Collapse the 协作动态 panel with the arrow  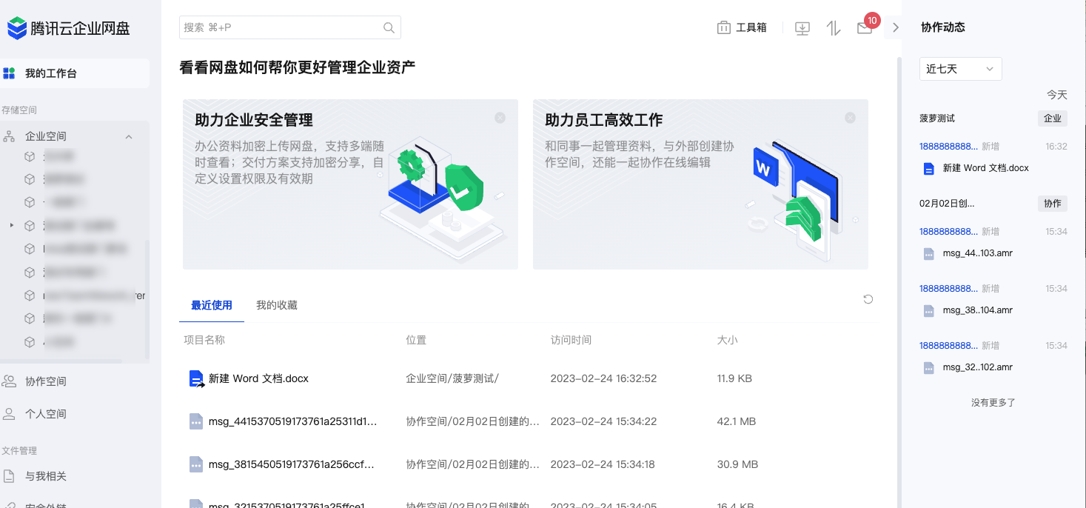895,27
